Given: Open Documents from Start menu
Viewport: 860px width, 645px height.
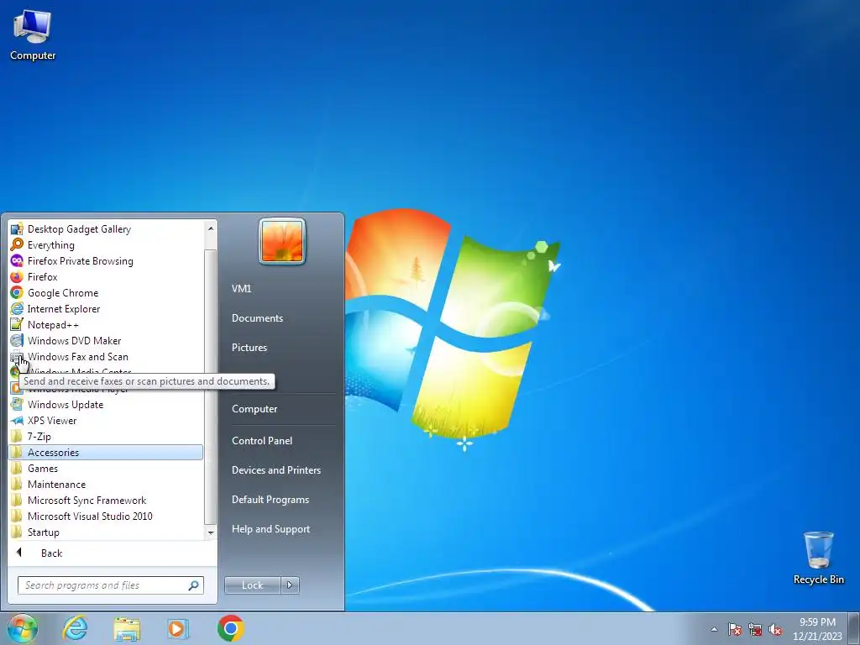Looking at the screenshot, I should [257, 318].
